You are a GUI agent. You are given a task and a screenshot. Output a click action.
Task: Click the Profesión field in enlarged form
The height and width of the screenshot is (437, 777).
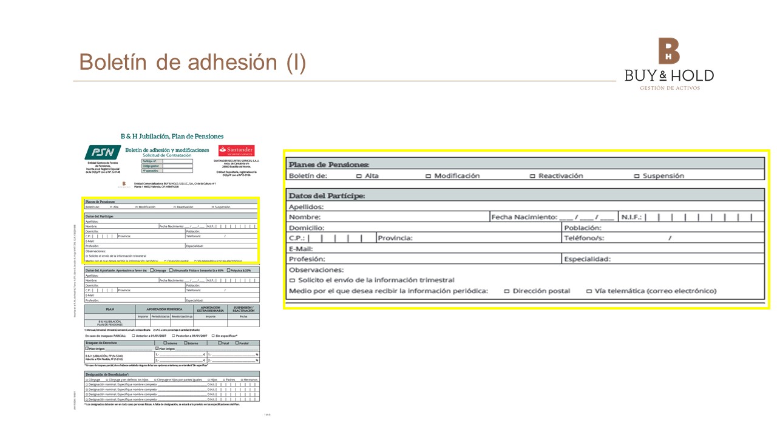pyautogui.click(x=424, y=259)
